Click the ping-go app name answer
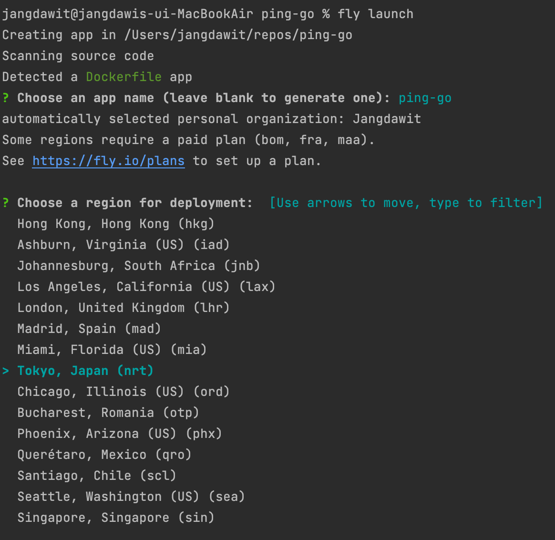 click(425, 98)
